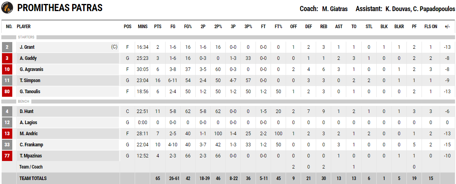Click the 3P% column header

tap(248, 27)
